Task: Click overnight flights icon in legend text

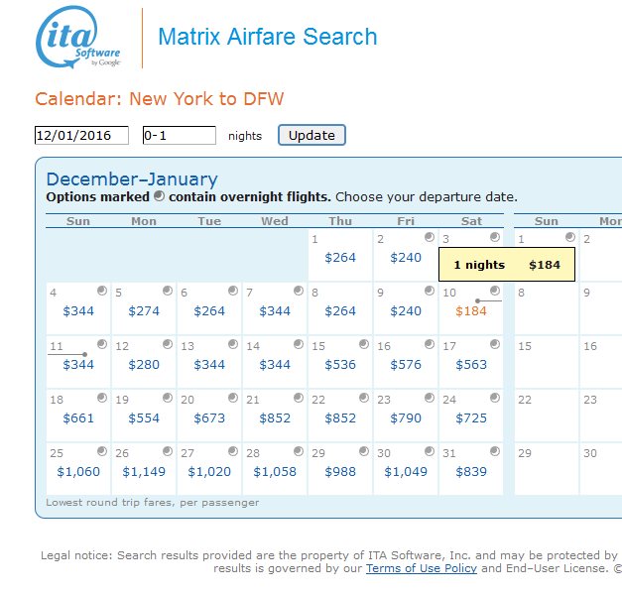Action: point(160,196)
